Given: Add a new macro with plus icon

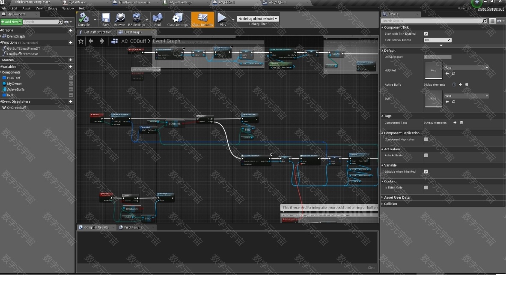Looking at the screenshot, I should point(71,60).
